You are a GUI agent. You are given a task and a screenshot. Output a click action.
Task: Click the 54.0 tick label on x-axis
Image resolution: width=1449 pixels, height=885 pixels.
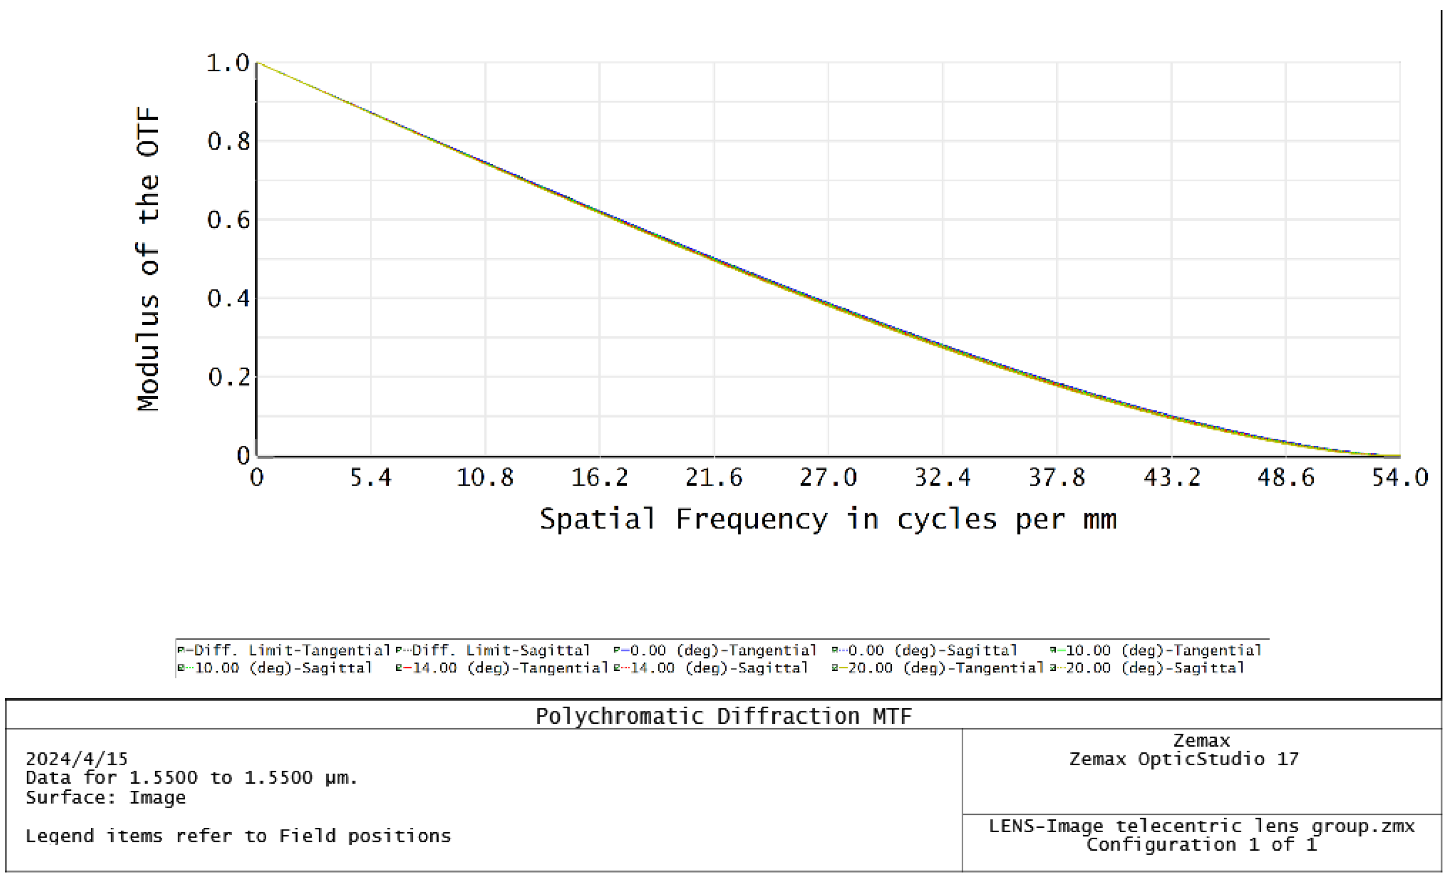coord(1399,478)
